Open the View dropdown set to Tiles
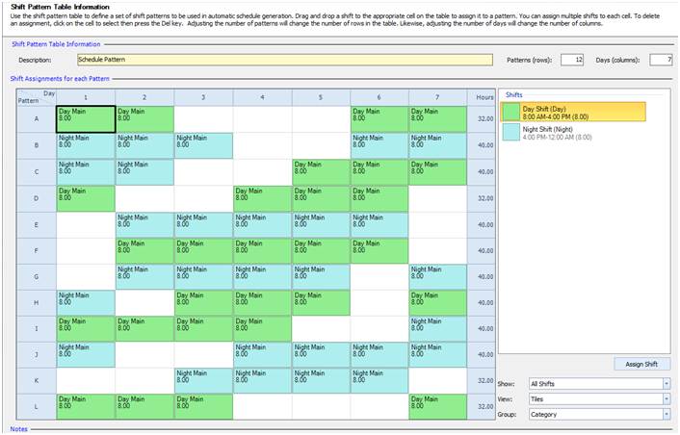The image size is (680, 435). point(599,399)
